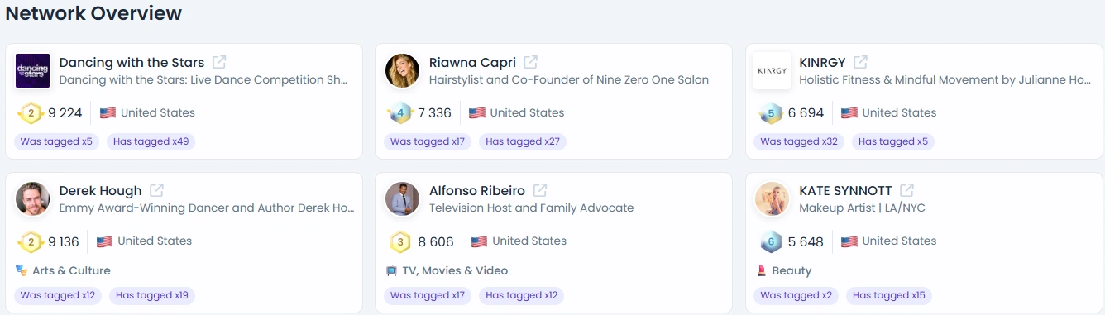Open Derek Hough's external link icon
The height and width of the screenshot is (315, 1105).
coord(156,190)
